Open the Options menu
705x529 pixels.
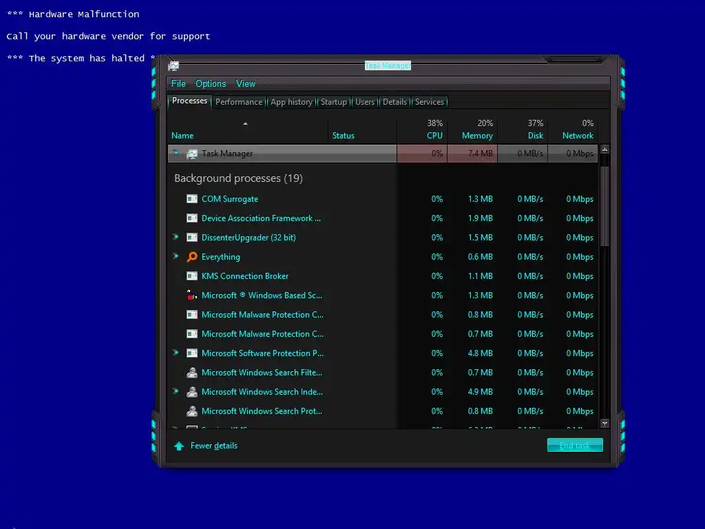tap(211, 83)
